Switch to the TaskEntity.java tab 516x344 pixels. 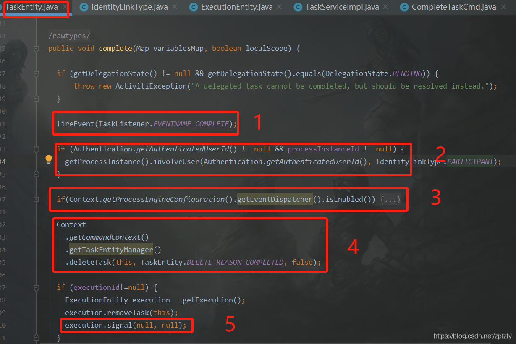pyautogui.click(x=31, y=7)
